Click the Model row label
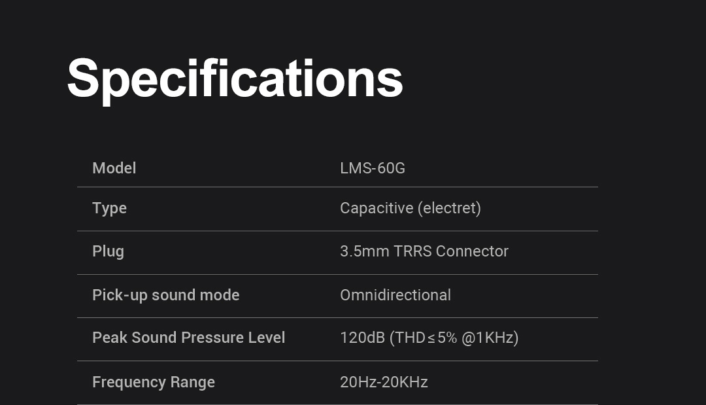The image size is (706, 405). [114, 168]
